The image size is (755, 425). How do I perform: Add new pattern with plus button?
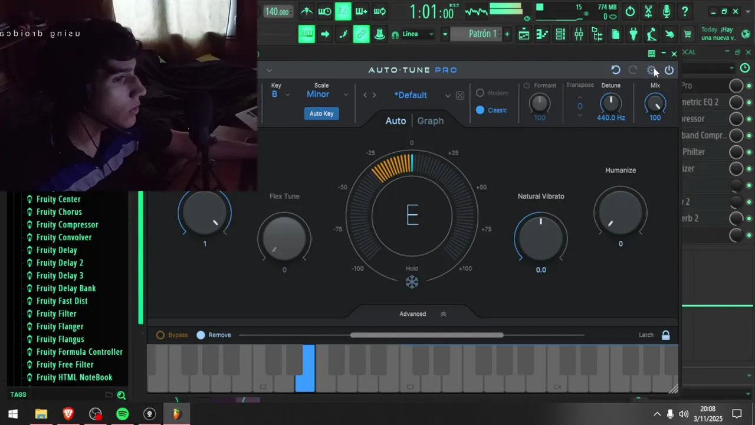507,34
